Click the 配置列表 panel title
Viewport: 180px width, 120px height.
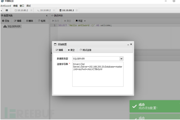8,16
